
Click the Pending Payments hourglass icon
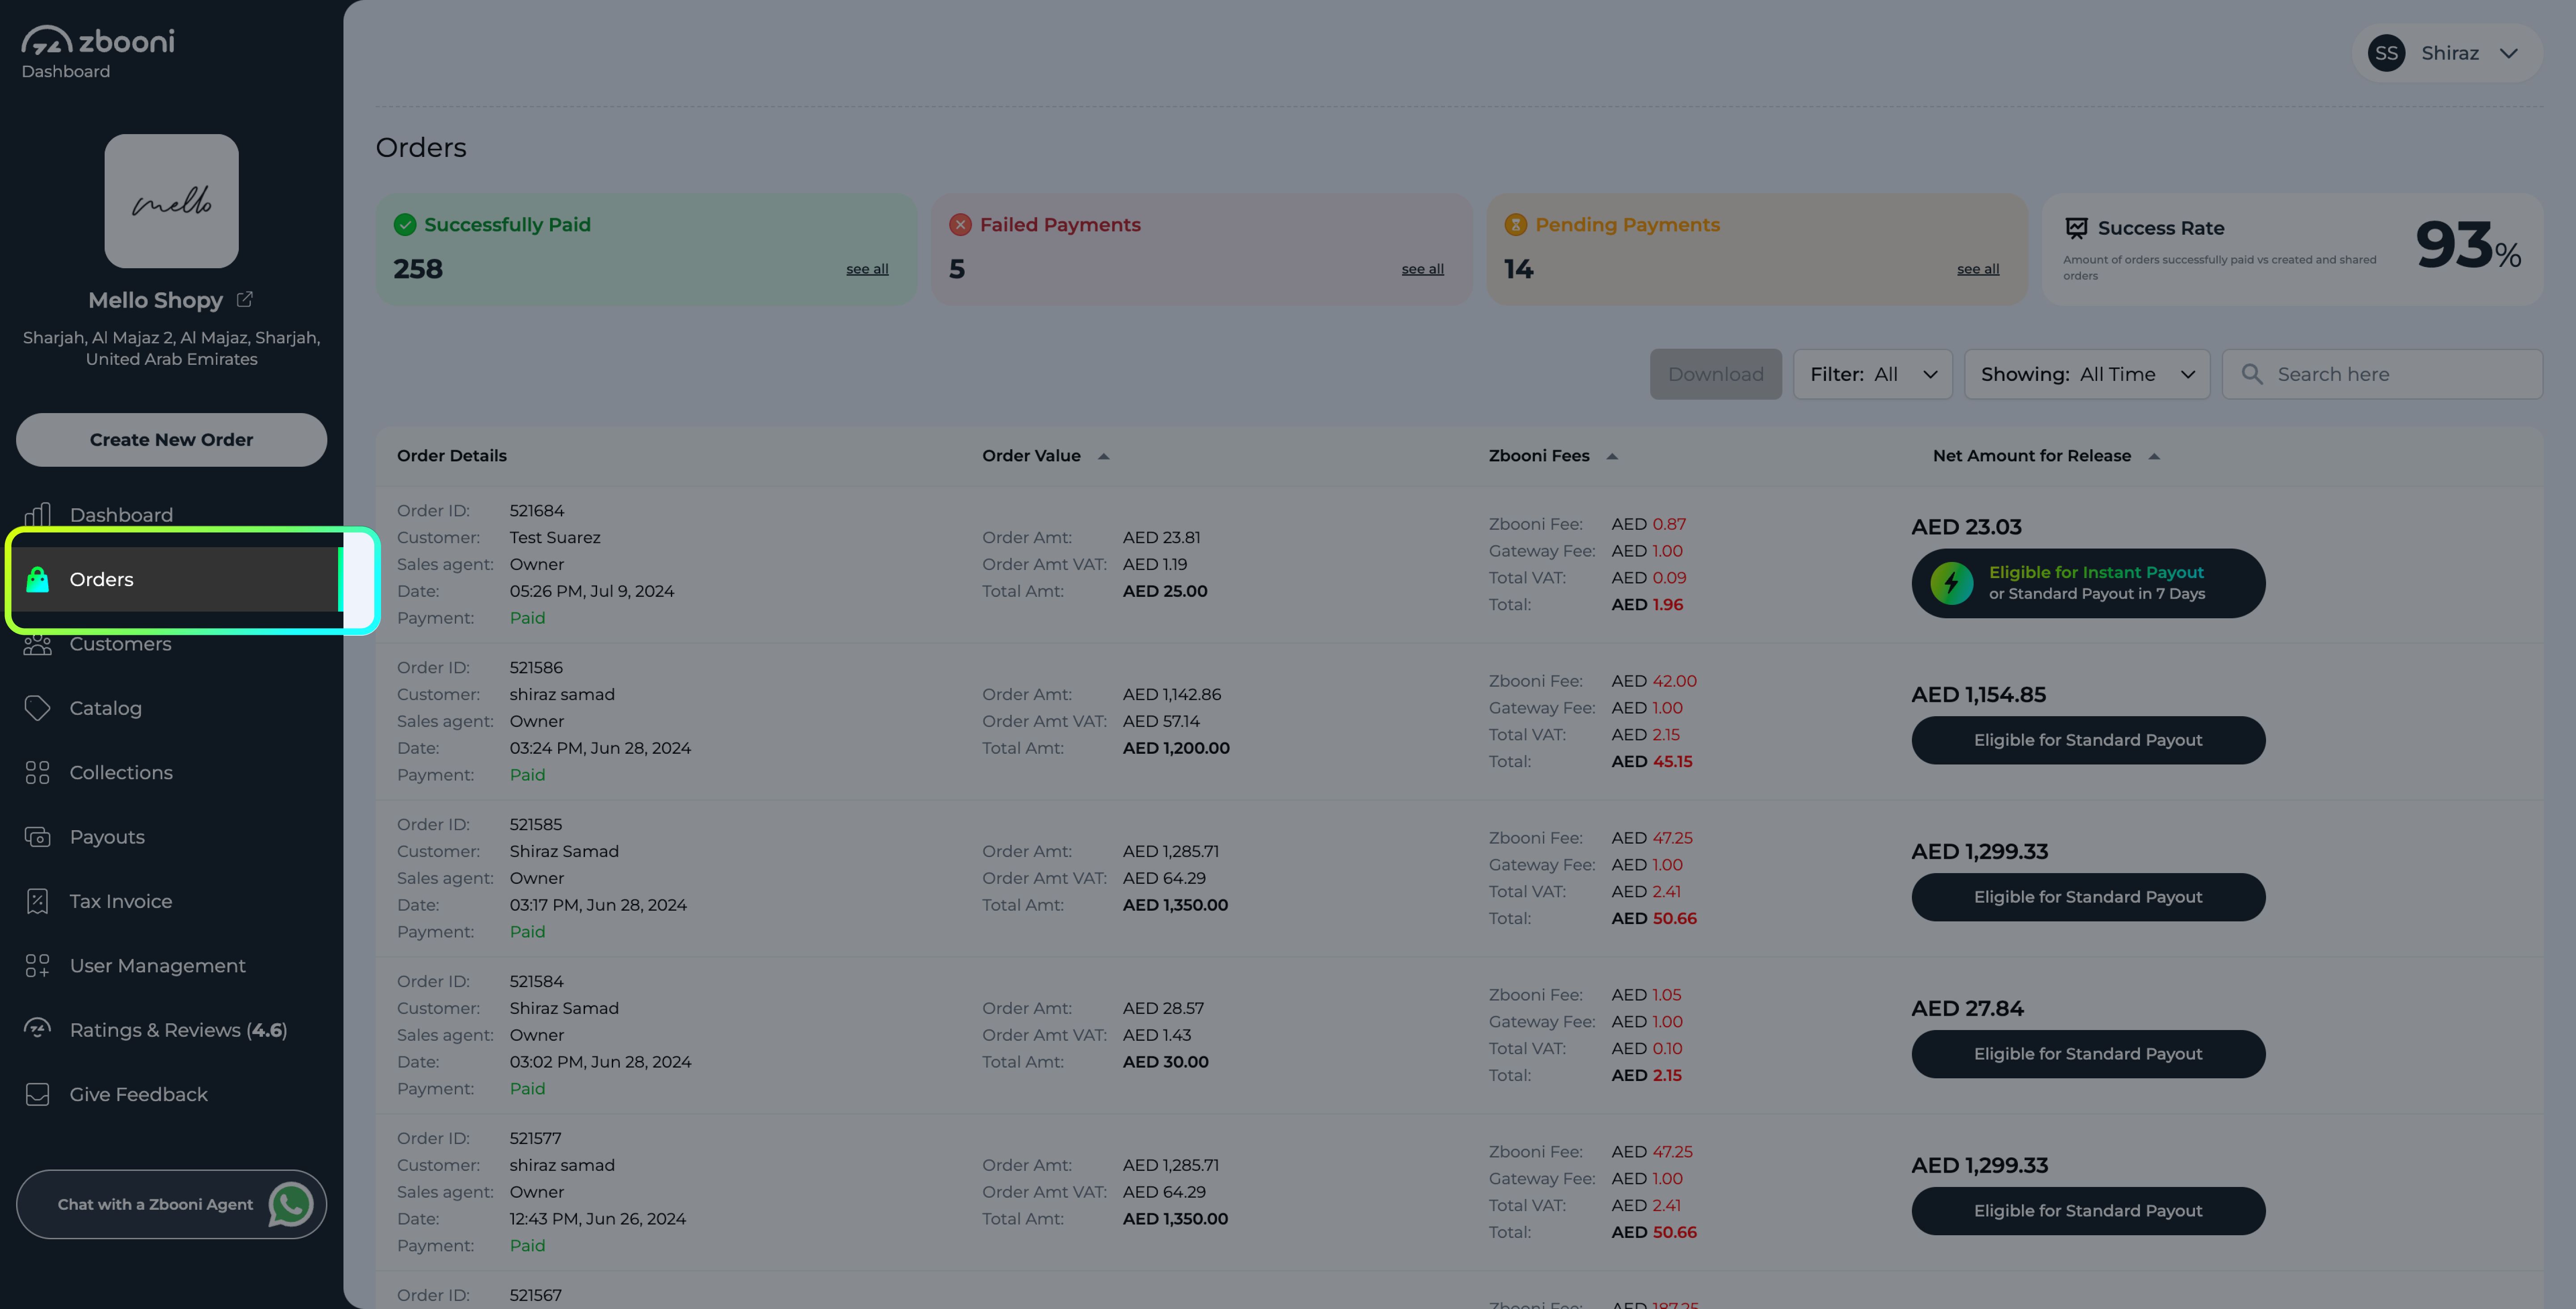[x=1516, y=224]
